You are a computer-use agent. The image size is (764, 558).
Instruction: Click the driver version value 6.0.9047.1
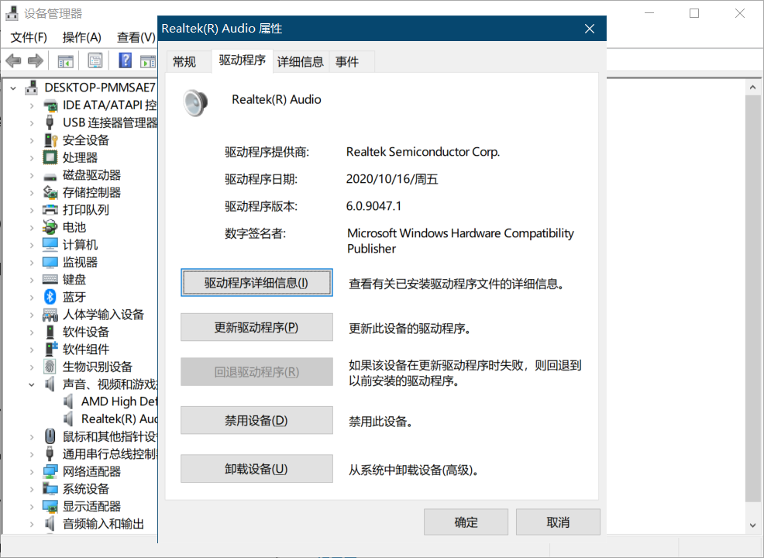tap(373, 206)
